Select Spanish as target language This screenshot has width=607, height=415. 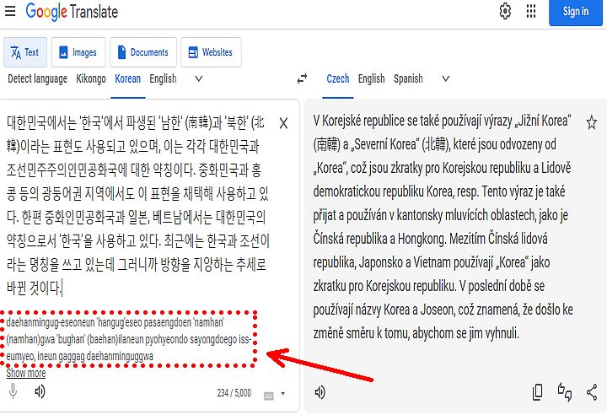[x=408, y=78]
